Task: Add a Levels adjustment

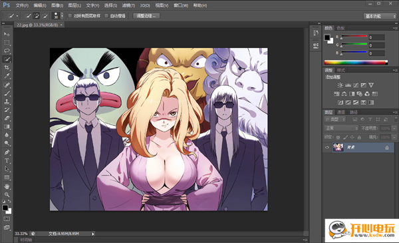Action: (x=348, y=85)
